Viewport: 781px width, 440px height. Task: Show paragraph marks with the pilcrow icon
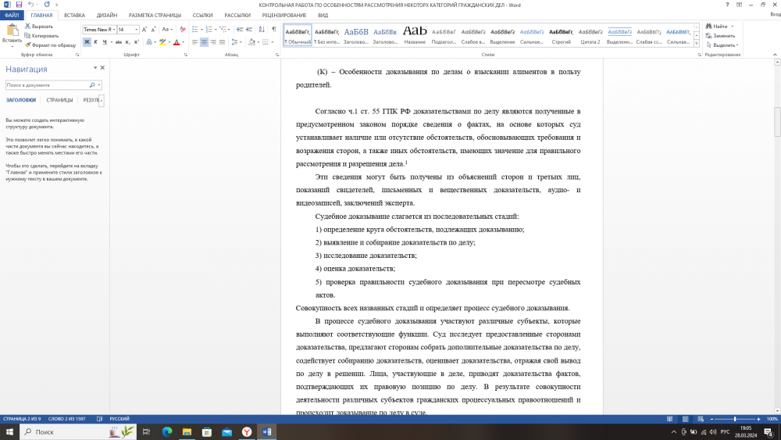274,30
